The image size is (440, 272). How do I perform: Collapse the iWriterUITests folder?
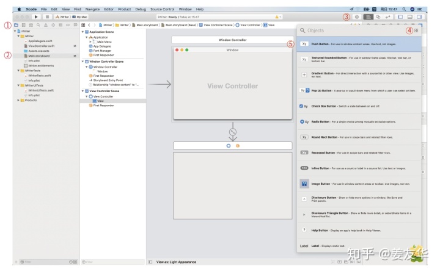pos(18,85)
